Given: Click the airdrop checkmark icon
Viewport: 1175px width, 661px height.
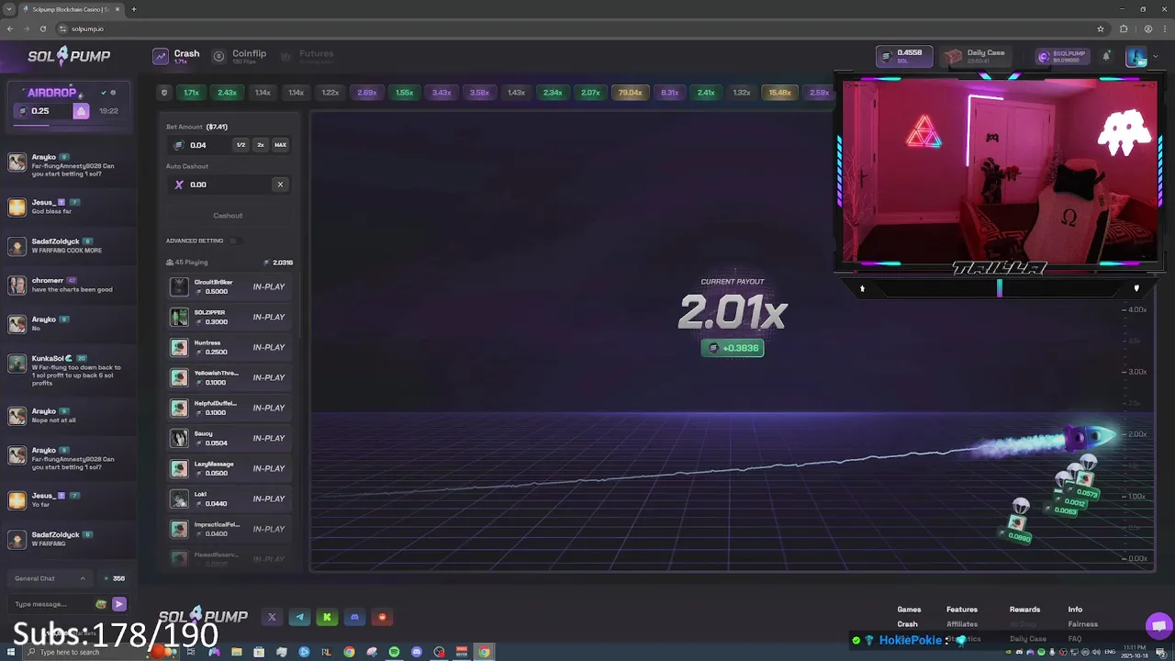Looking at the screenshot, I should tap(104, 93).
